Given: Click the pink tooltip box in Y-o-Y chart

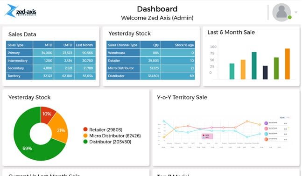Looking at the screenshot, I should [207, 136].
